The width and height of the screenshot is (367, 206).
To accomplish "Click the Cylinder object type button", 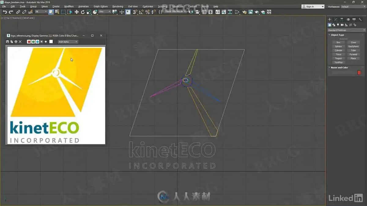I will (x=338, y=50).
